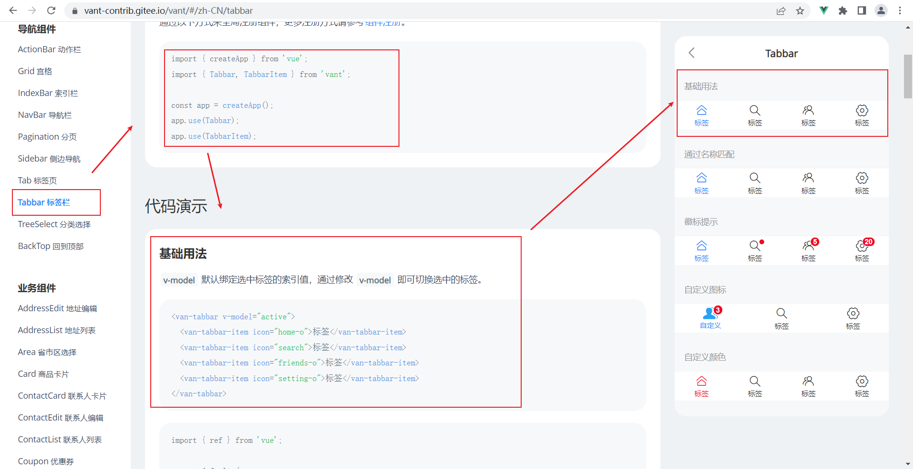Select the search tab in 基础用法 demo
This screenshot has width=913, height=469.
[755, 115]
